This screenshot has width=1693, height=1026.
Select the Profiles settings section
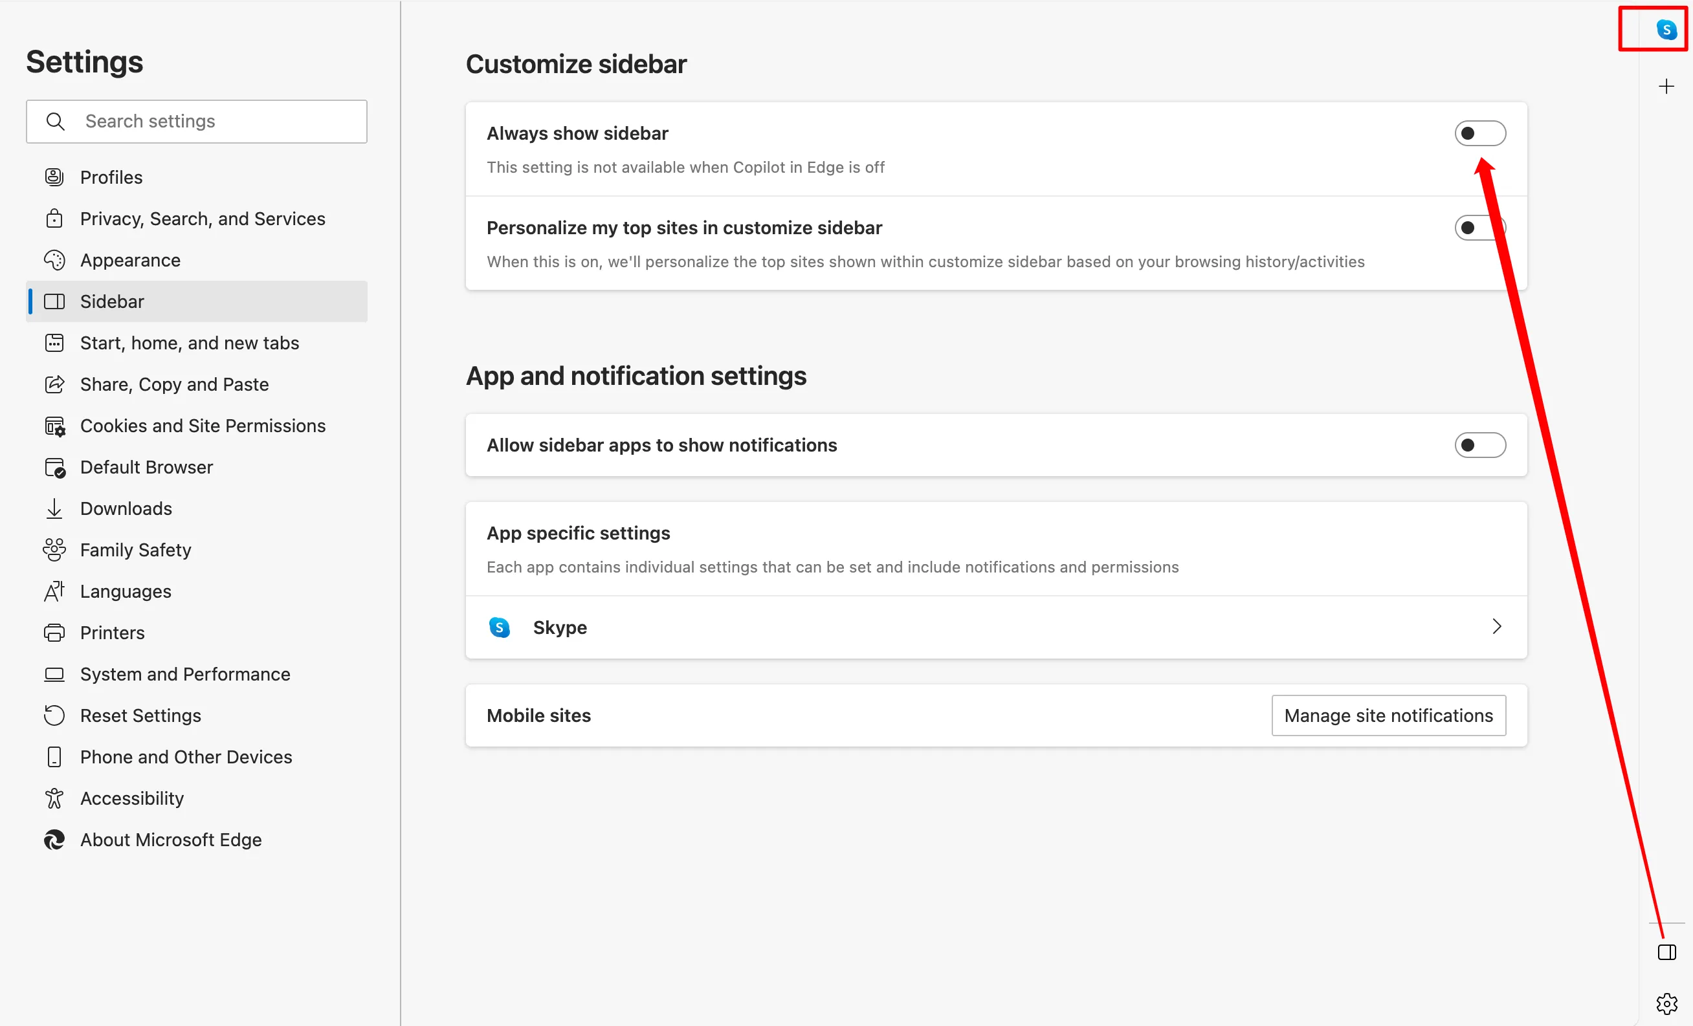tap(111, 177)
